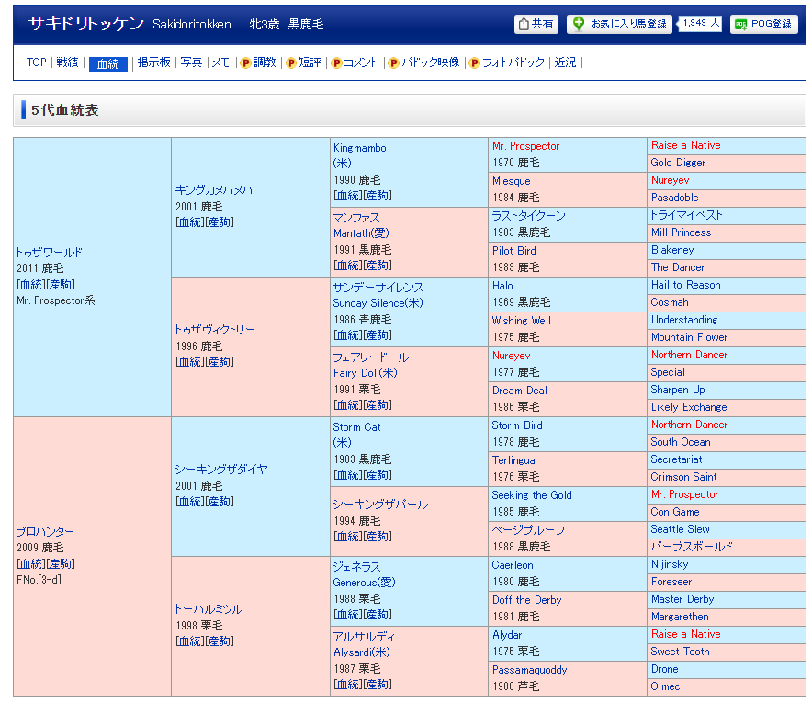Click the [血統] link under トーハルミツル
The height and width of the screenshot is (703, 812).
coord(190,641)
